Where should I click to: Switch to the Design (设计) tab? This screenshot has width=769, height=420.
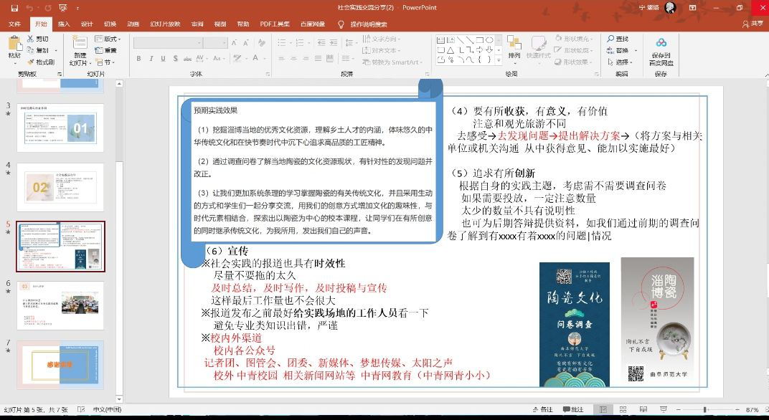point(87,24)
